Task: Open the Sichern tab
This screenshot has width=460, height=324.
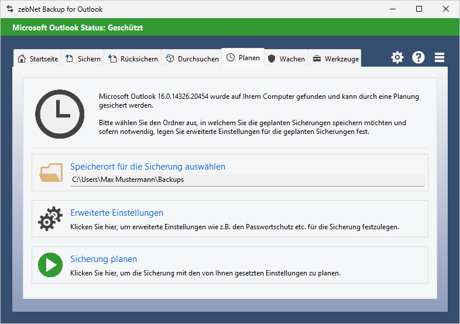Action: click(83, 59)
